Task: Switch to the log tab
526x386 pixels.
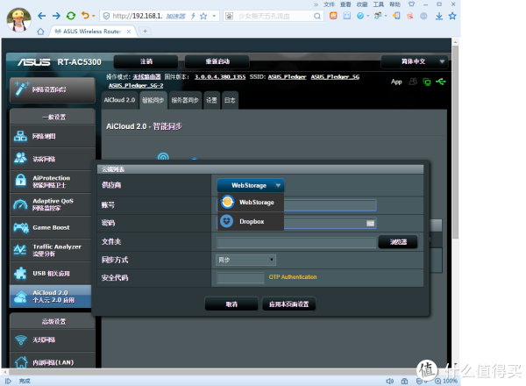Action: click(230, 100)
